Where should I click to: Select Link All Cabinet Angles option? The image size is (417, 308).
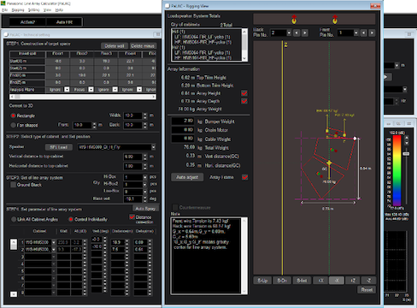coord(14,219)
